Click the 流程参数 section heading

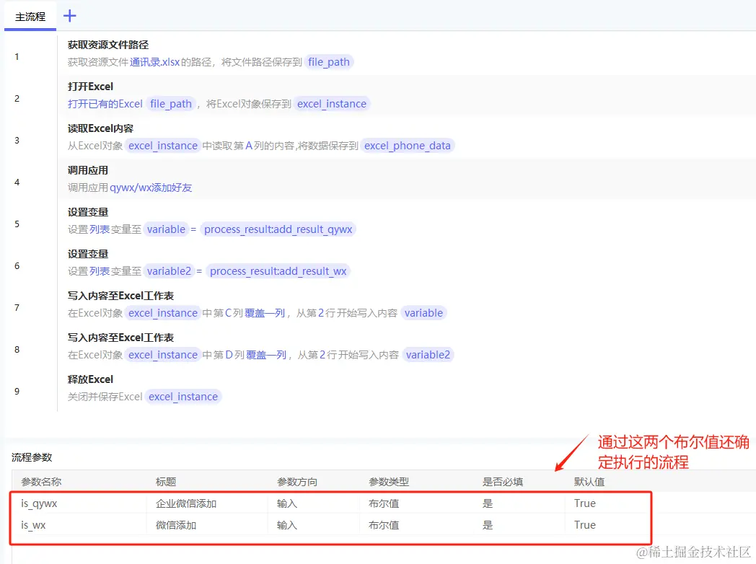pyautogui.click(x=32, y=457)
